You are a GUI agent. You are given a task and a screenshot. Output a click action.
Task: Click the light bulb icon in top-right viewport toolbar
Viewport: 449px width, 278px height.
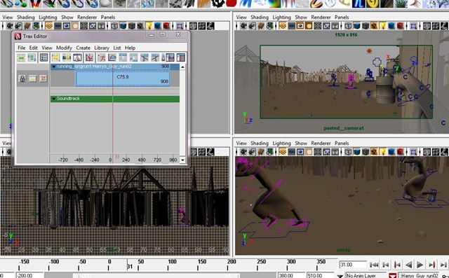click(383, 26)
